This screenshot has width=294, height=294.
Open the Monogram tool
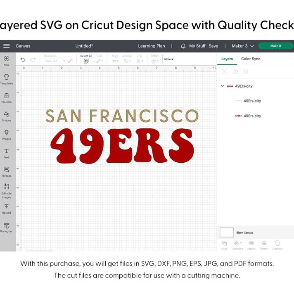point(7,228)
